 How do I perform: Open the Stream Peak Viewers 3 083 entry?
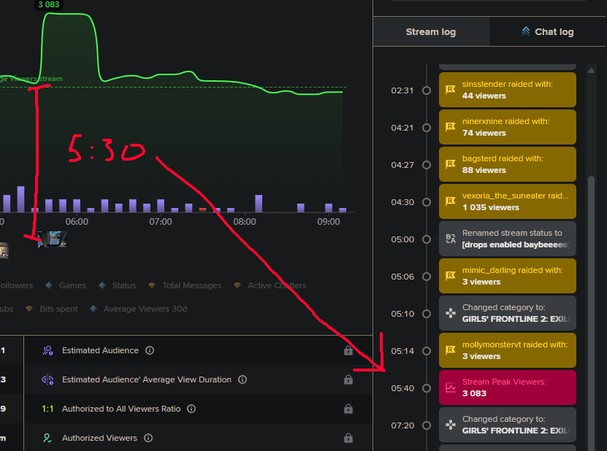pyautogui.click(x=508, y=388)
